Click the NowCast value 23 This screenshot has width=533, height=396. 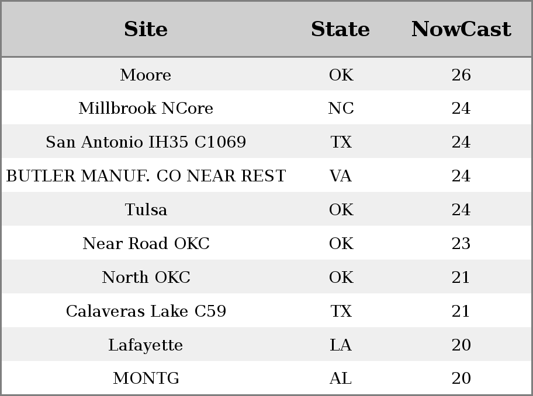click(x=461, y=243)
